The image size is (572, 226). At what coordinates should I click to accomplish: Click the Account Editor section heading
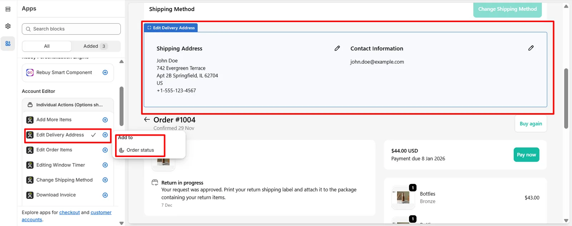point(39,91)
